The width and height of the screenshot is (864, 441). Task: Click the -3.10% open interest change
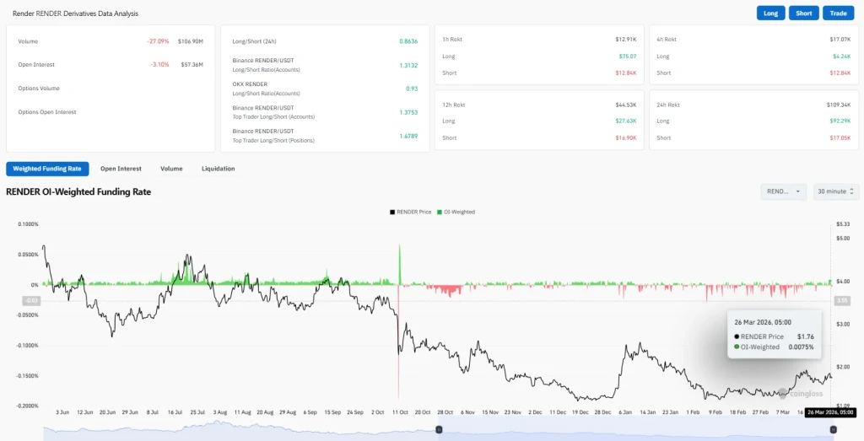pyautogui.click(x=159, y=64)
